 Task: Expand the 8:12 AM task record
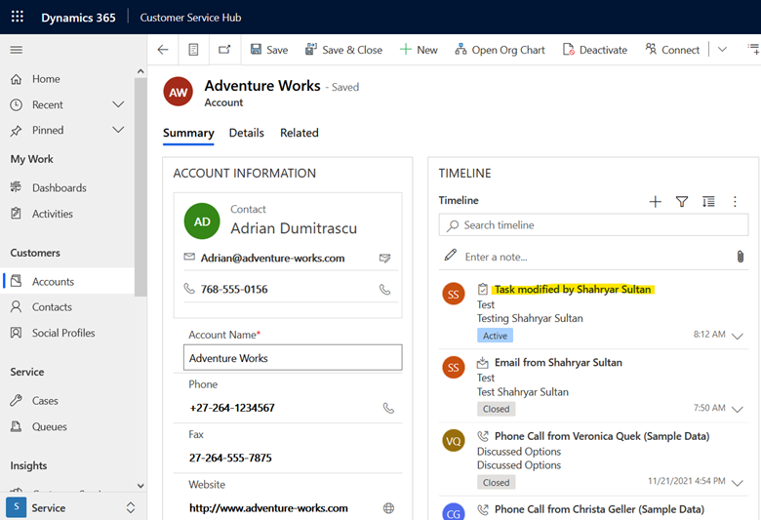click(x=738, y=336)
